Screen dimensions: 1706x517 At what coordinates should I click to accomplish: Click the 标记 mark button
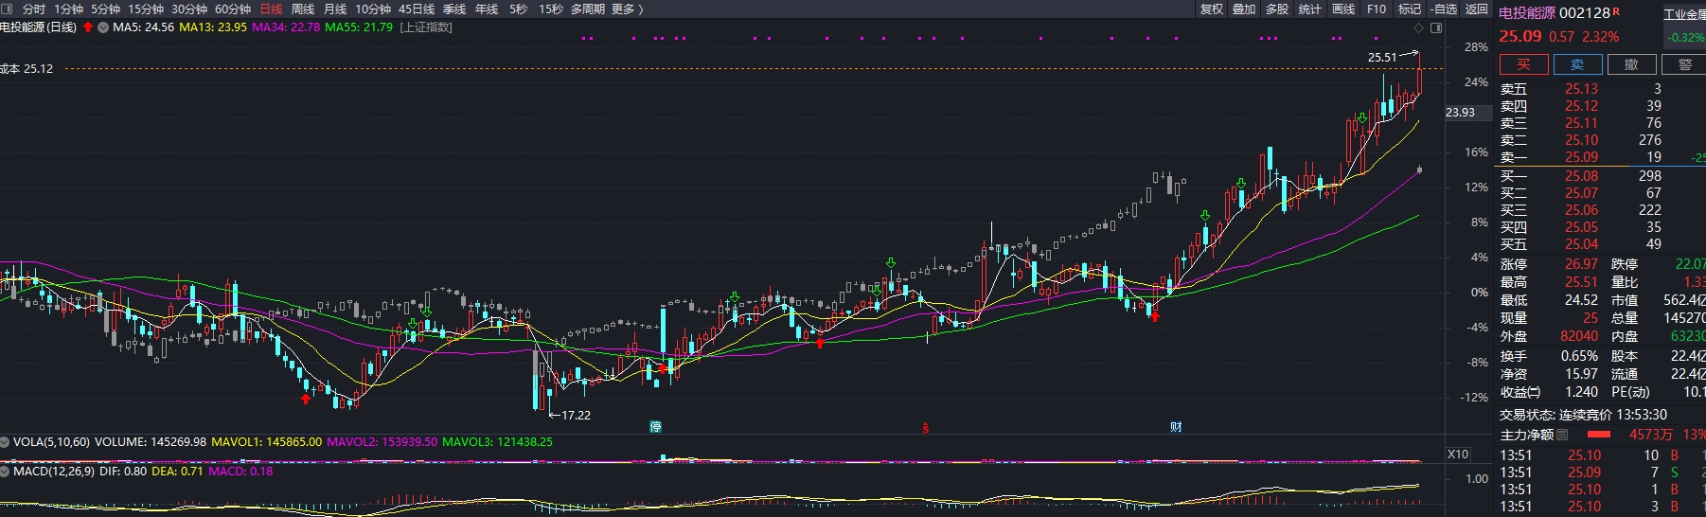[1410, 9]
